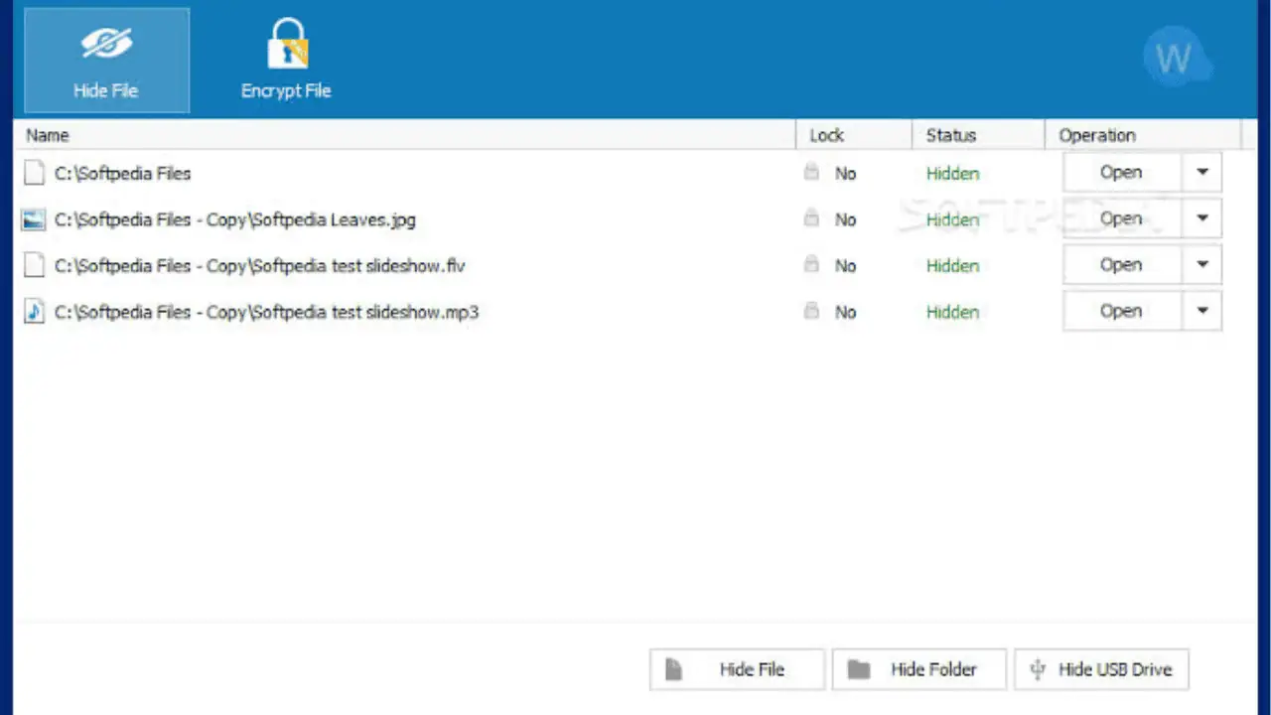Click the file icon for C:\Softpedia Files
Screen dimensions: 1271x715
[x=35, y=173]
